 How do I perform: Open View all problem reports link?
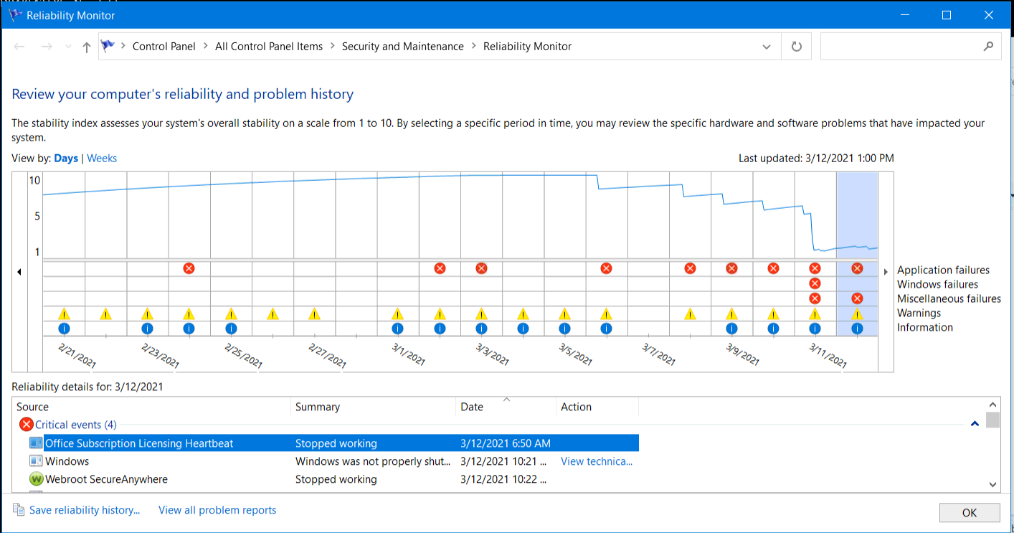217,511
